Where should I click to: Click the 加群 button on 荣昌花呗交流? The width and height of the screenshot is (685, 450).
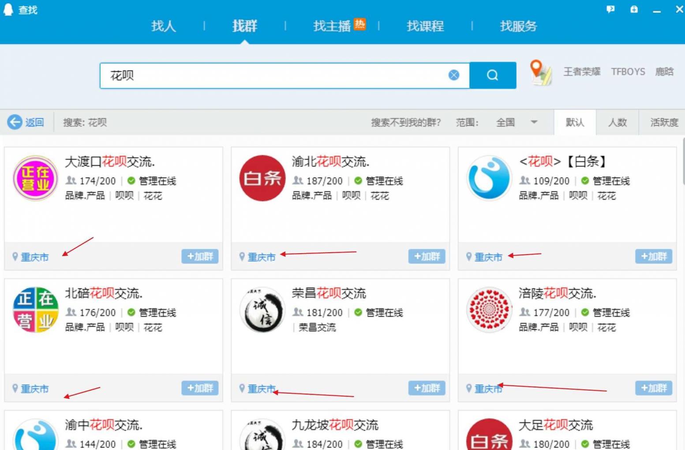(x=426, y=388)
